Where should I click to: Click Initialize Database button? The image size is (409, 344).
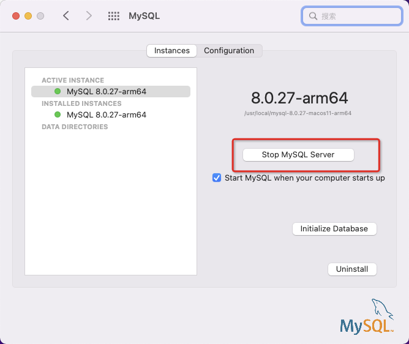point(334,229)
